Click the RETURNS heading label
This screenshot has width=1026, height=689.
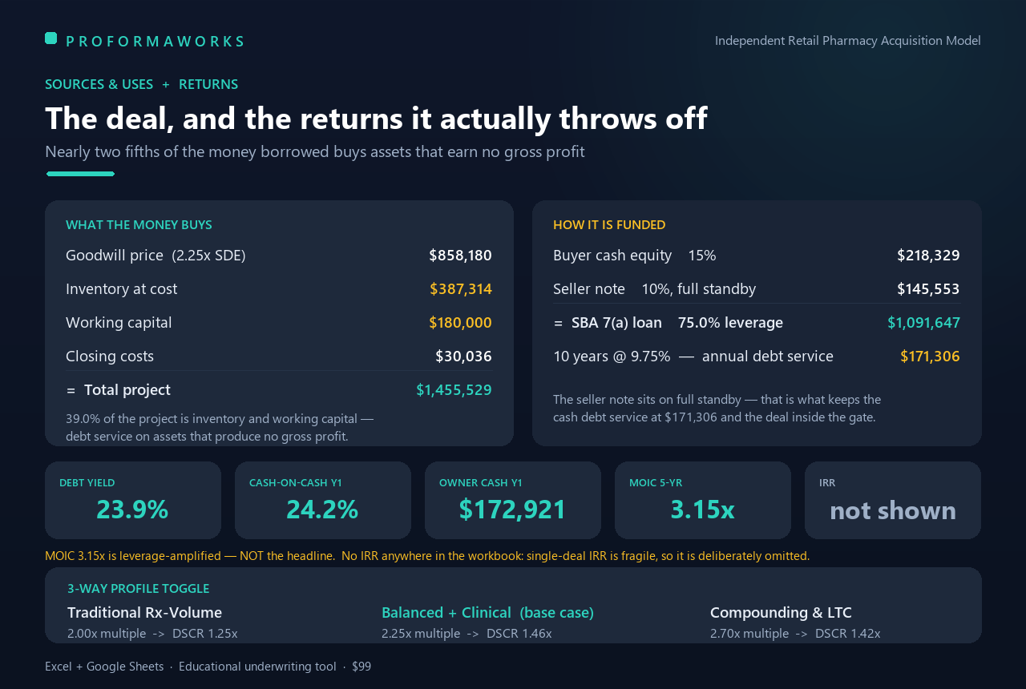(x=208, y=84)
